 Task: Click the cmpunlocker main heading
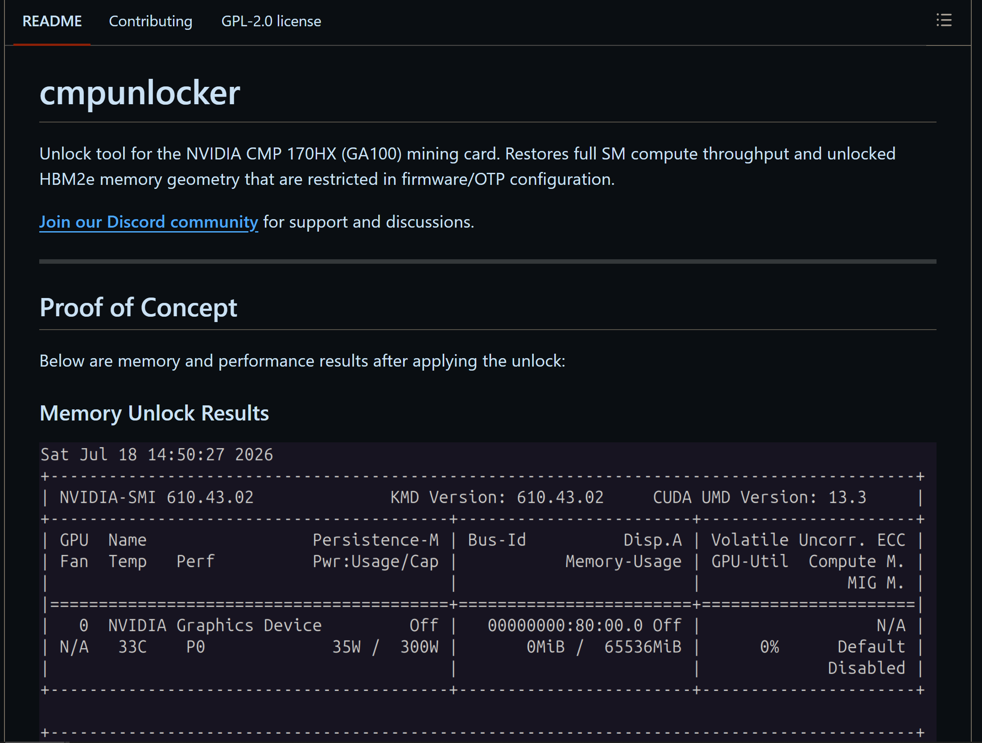tap(140, 93)
